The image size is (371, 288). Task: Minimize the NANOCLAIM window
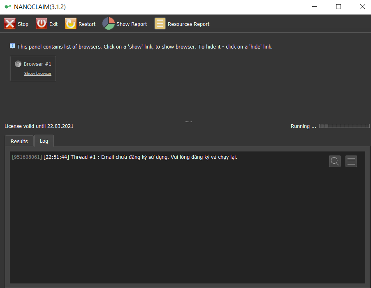315,7
